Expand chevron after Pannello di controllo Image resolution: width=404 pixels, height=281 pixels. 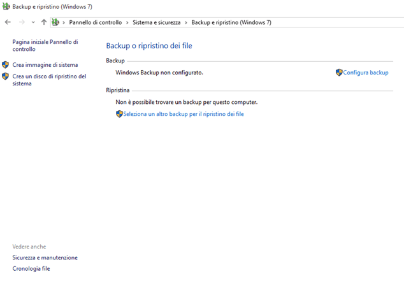point(127,23)
